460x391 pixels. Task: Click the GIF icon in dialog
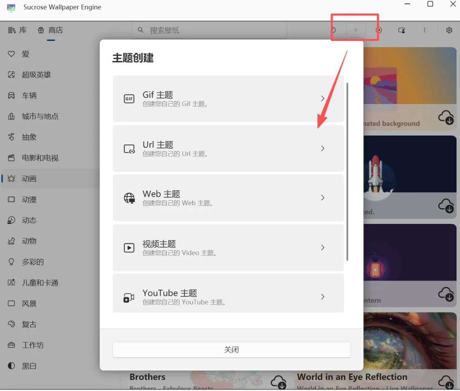click(129, 98)
